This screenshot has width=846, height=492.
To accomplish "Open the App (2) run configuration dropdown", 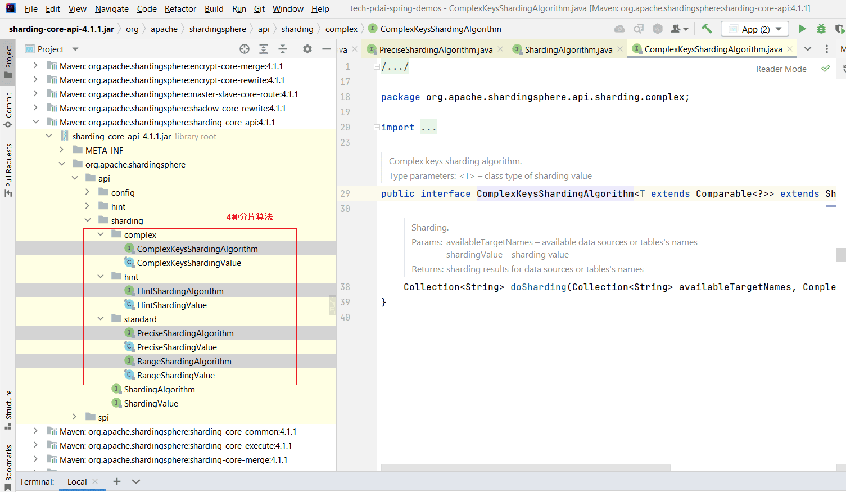I will coord(755,29).
